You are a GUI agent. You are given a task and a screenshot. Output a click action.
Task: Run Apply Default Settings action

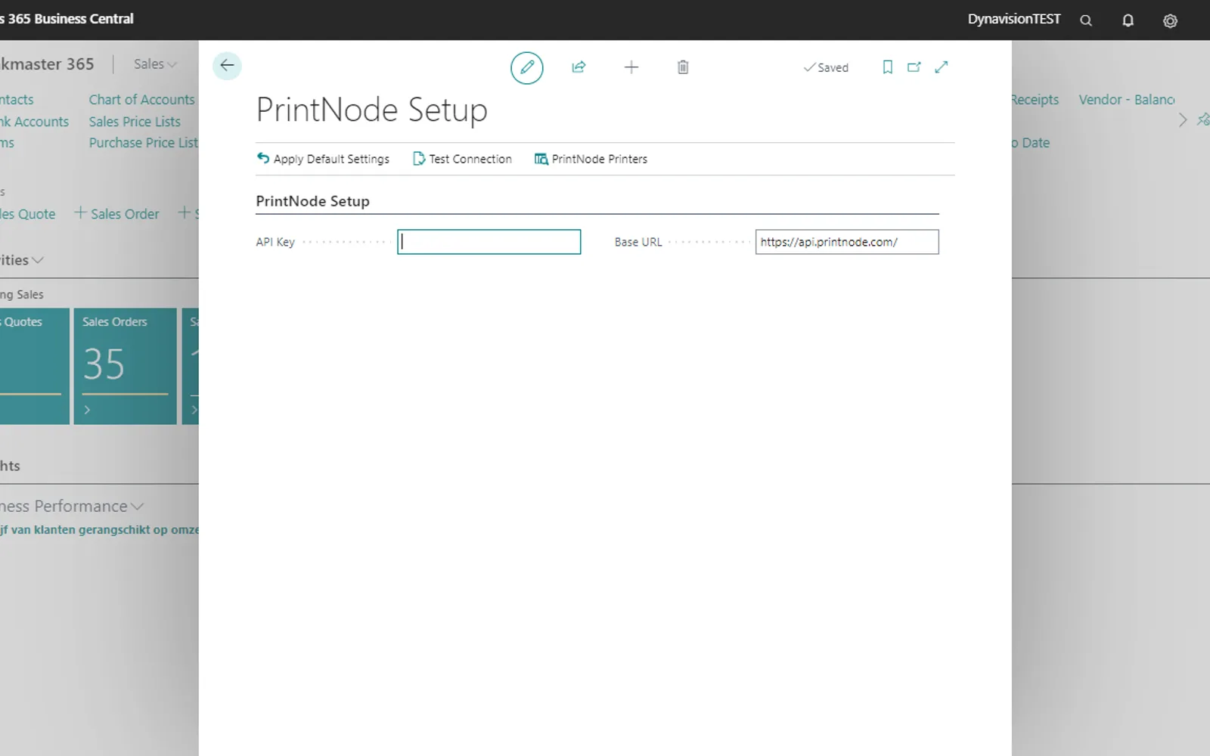(324, 159)
